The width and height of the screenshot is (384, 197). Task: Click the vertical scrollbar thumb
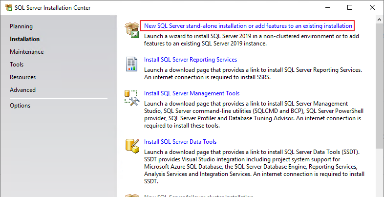[x=380, y=86]
